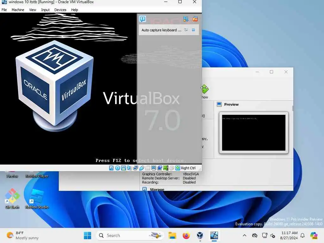Open File Explorer from the taskbar
324x243 pixels.
pyautogui.click(x=172, y=235)
